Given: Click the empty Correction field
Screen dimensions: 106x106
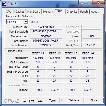Looking at the screenshot, I should pyautogui.click(x=91, y=27).
